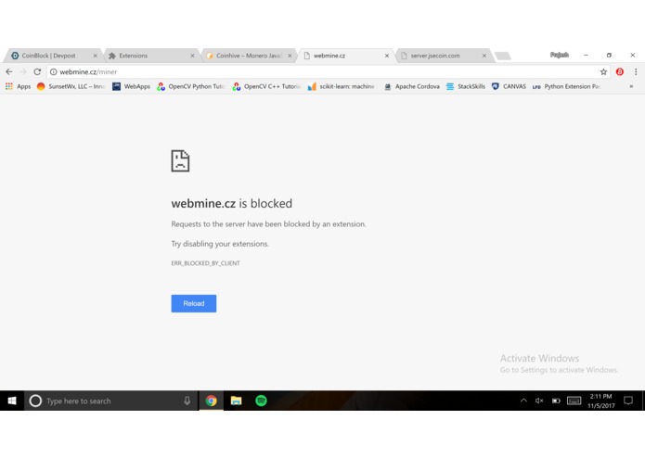View site information icon in address bar
The height and width of the screenshot is (458, 645).
tap(54, 72)
